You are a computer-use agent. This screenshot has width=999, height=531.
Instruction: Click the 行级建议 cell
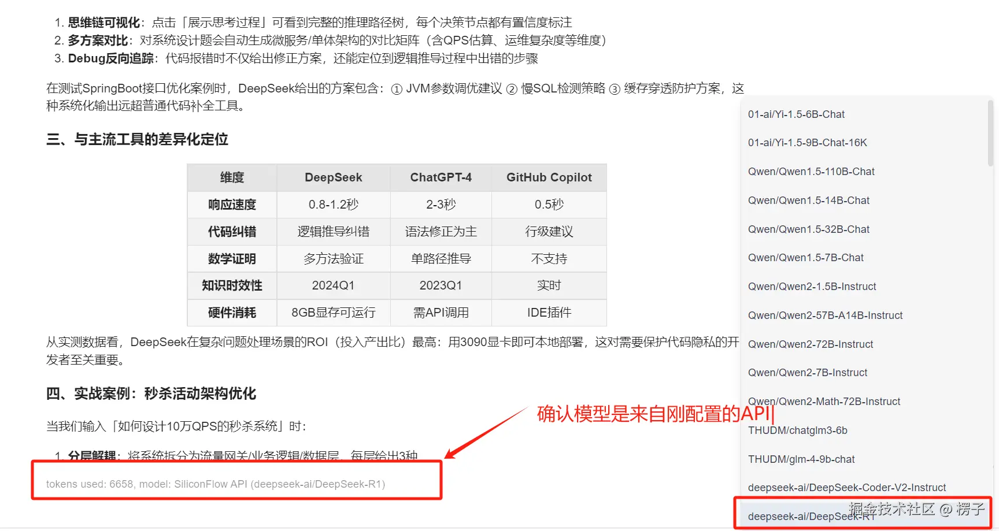[x=549, y=232]
